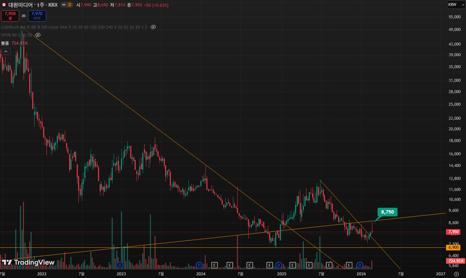Click the 대원미디어 symbol logo icon
This screenshot has height=278, width=466.
pyautogui.click(x=4, y=5)
